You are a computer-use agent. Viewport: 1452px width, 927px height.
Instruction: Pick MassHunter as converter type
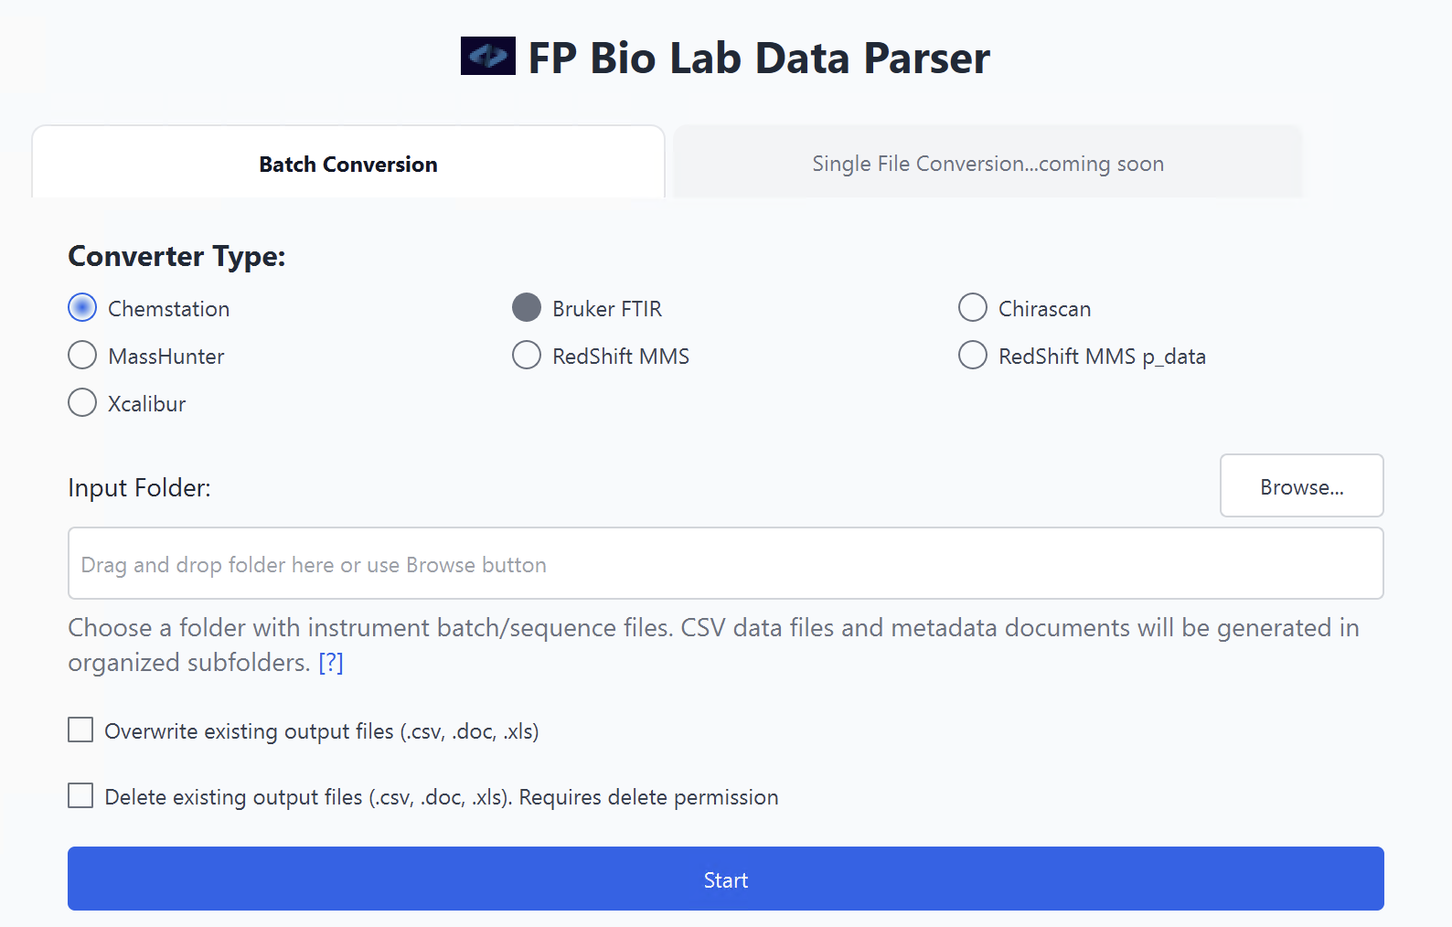coord(82,356)
